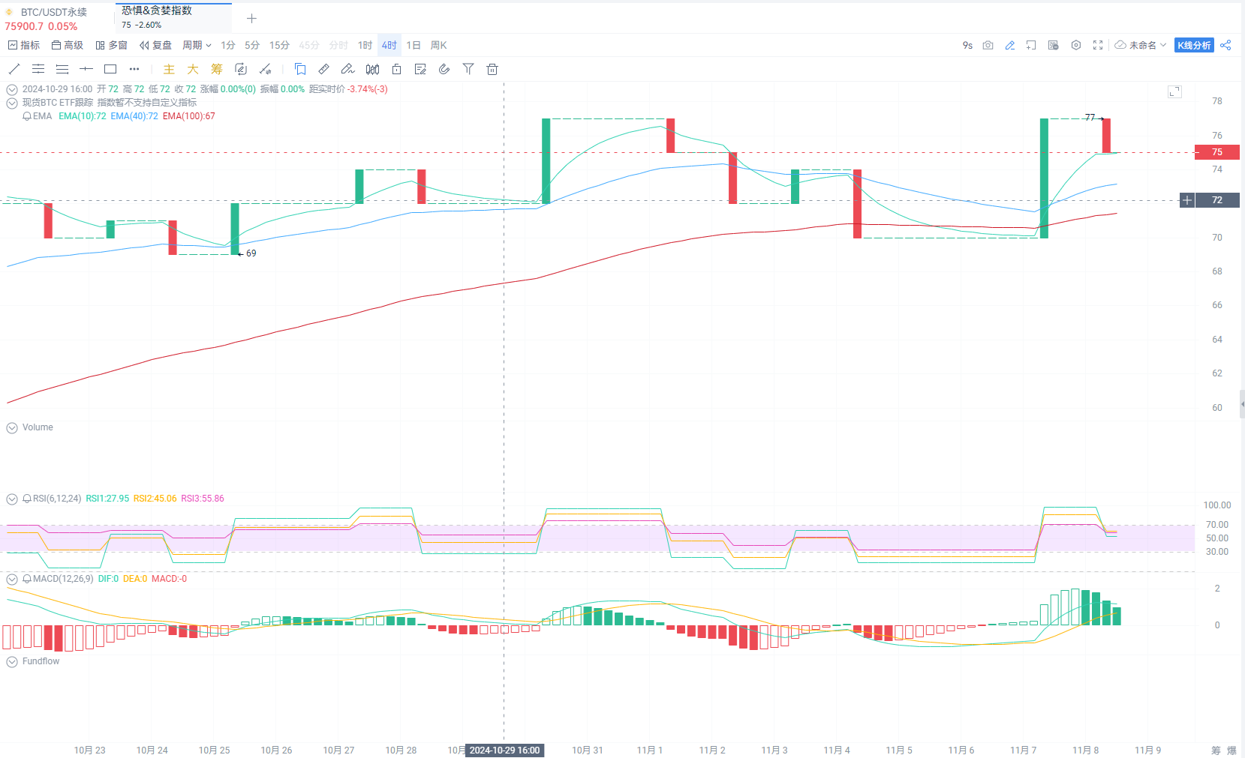The image size is (1245, 758).
Task: Select the 5分 timeframe
Action: click(x=252, y=45)
